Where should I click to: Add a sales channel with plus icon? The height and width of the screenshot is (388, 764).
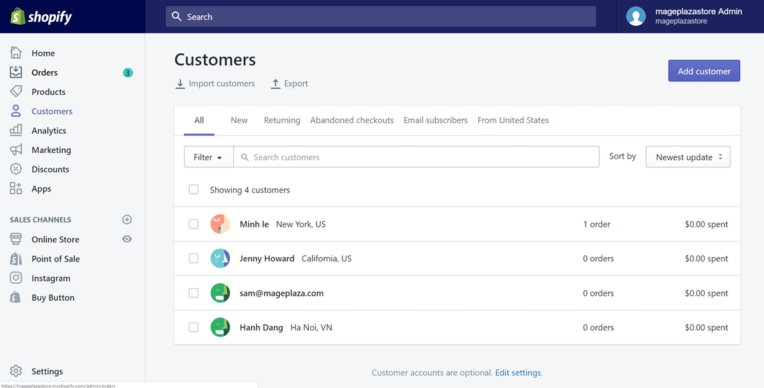click(127, 219)
